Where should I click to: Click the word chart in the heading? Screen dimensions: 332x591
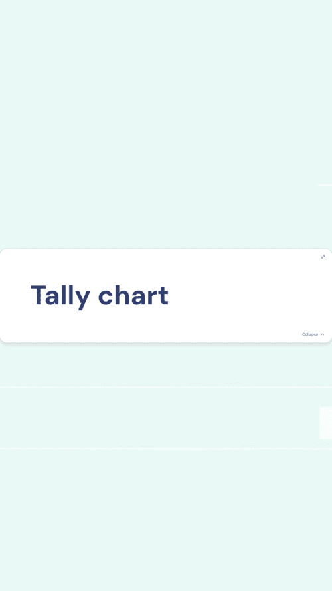click(133, 296)
